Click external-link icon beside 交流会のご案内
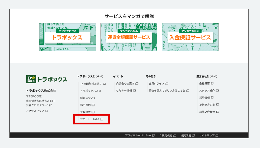Viewport: 260px width, 148px height. pyautogui.click(x=137, y=84)
